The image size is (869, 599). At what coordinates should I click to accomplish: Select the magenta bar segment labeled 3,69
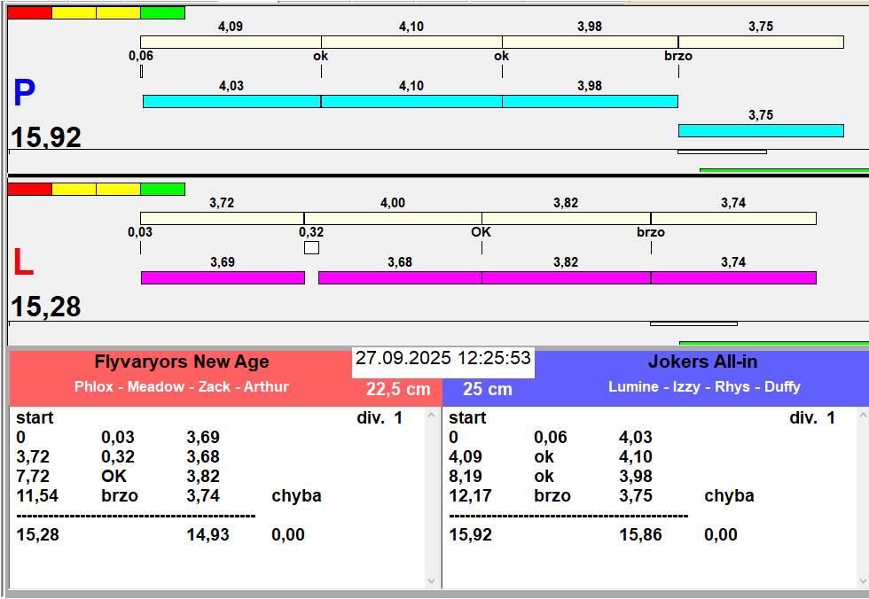pos(223,278)
